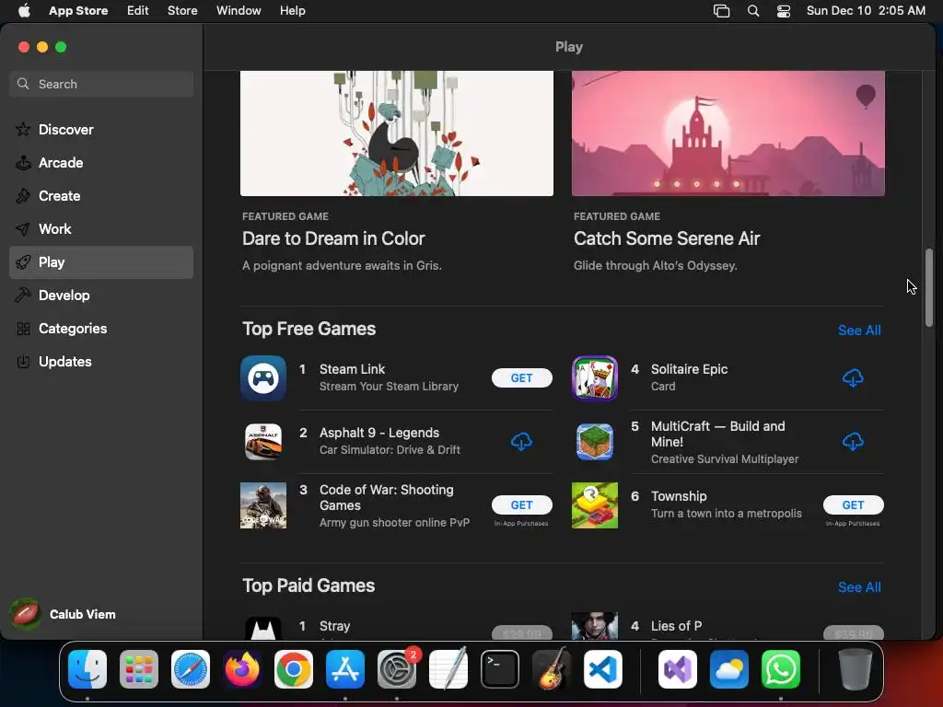Launch Firefox from the Dock

242,669
